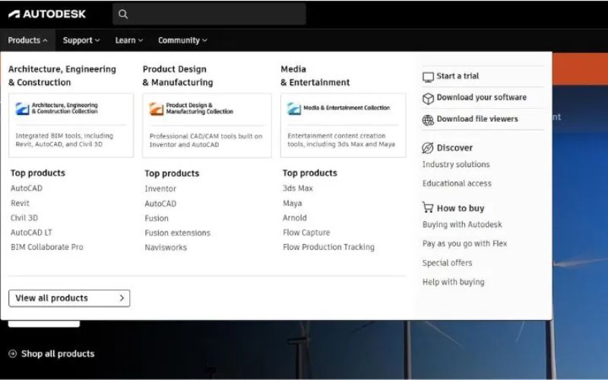Select Flow Production Tracking
The image size is (608, 380).
[x=328, y=247]
